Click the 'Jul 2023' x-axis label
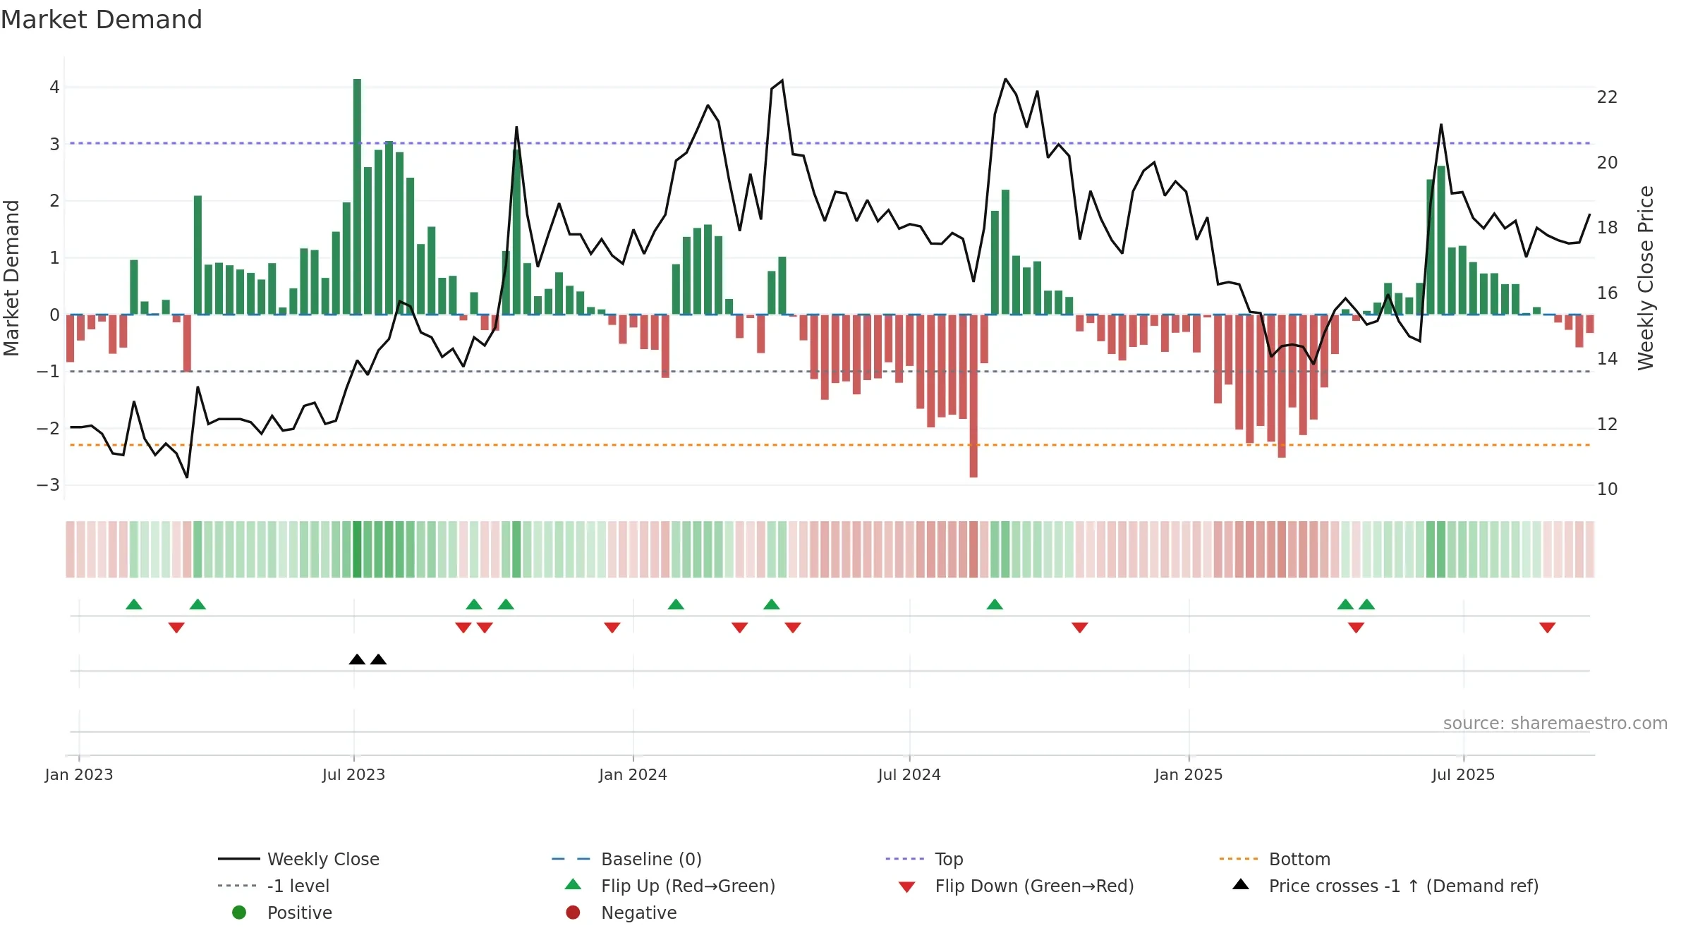 [354, 774]
